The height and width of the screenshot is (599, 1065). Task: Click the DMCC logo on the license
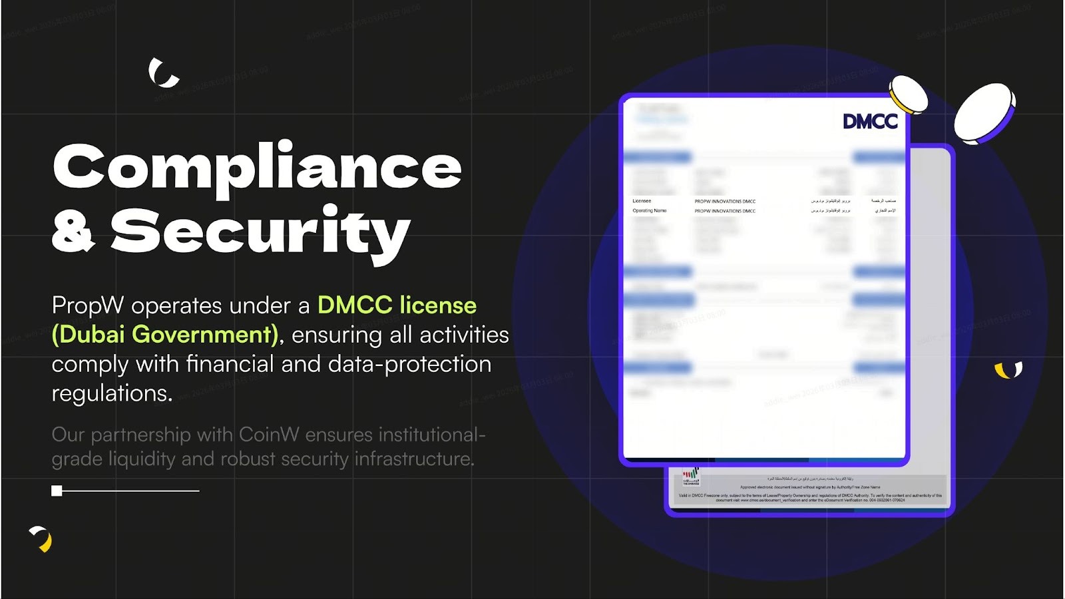coord(870,121)
